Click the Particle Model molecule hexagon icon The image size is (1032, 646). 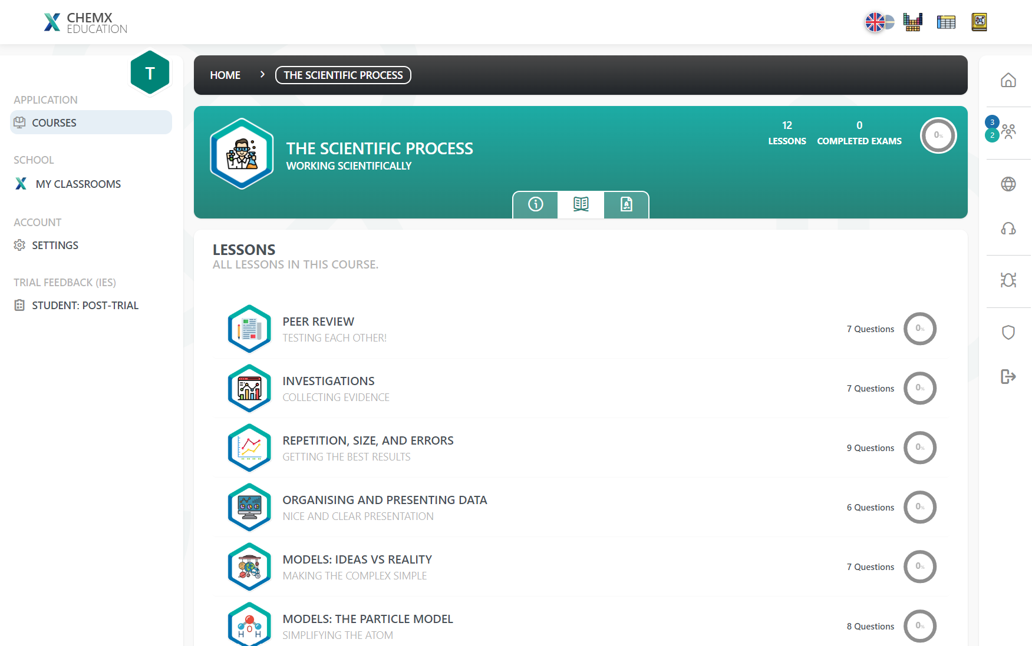click(249, 624)
